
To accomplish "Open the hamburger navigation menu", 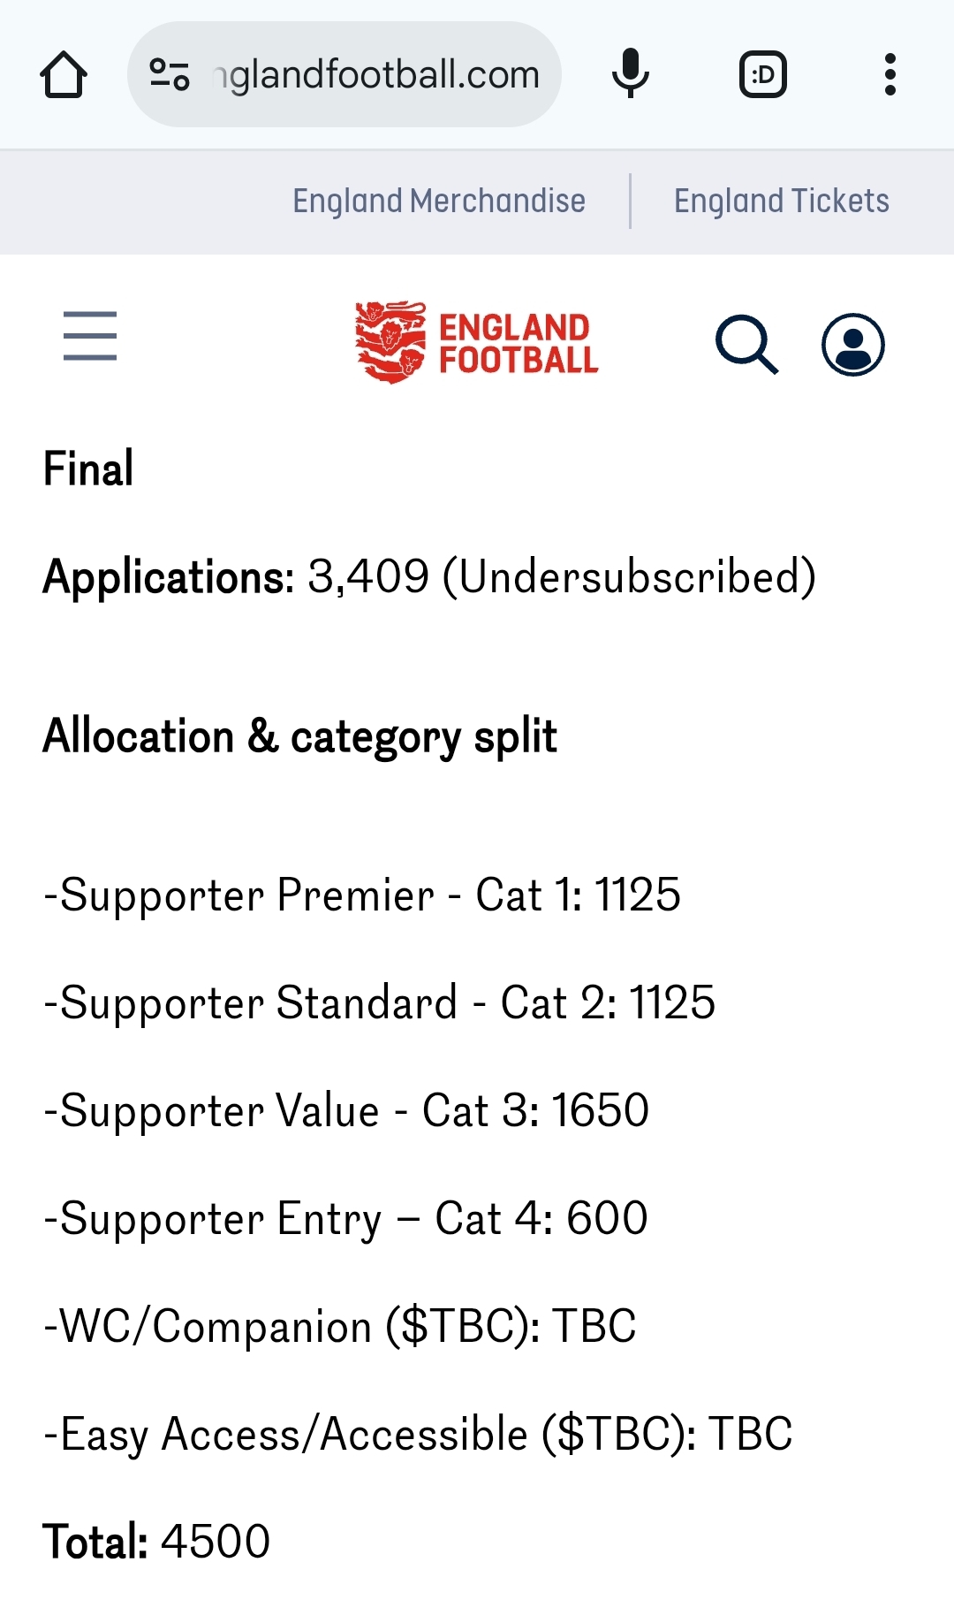I will point(90,336).
